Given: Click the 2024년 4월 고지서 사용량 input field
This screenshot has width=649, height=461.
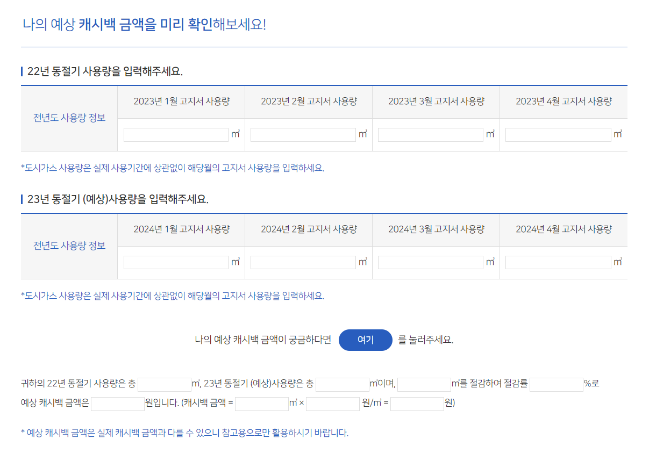Looking at the screenshot, I should (558, 262).
